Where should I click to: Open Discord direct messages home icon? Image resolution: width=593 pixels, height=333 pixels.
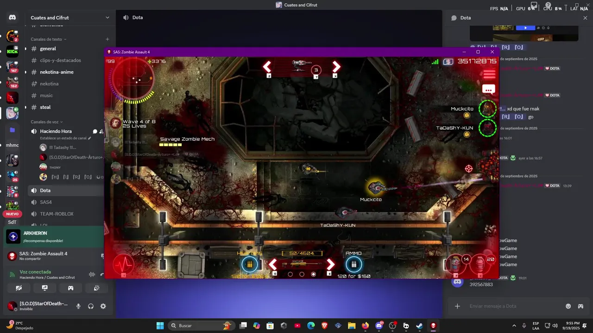(13, 18)
